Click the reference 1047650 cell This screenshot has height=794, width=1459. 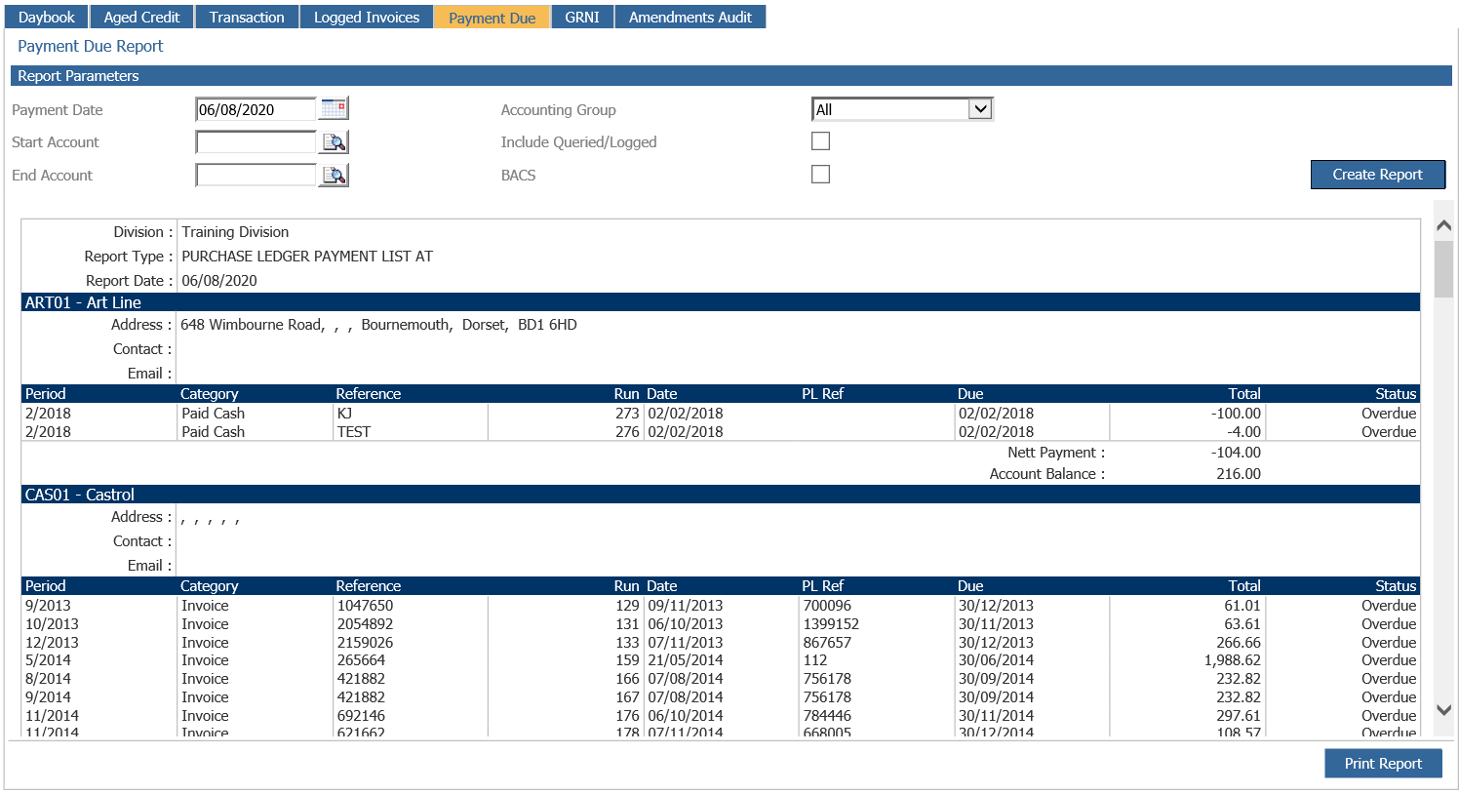365,606
